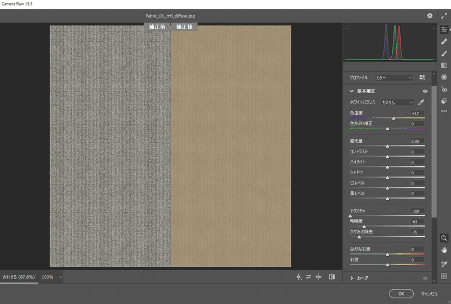The image size is (451, 304).
Task: Toggle the grid overlay icon
Action: (x=444, y=276)
